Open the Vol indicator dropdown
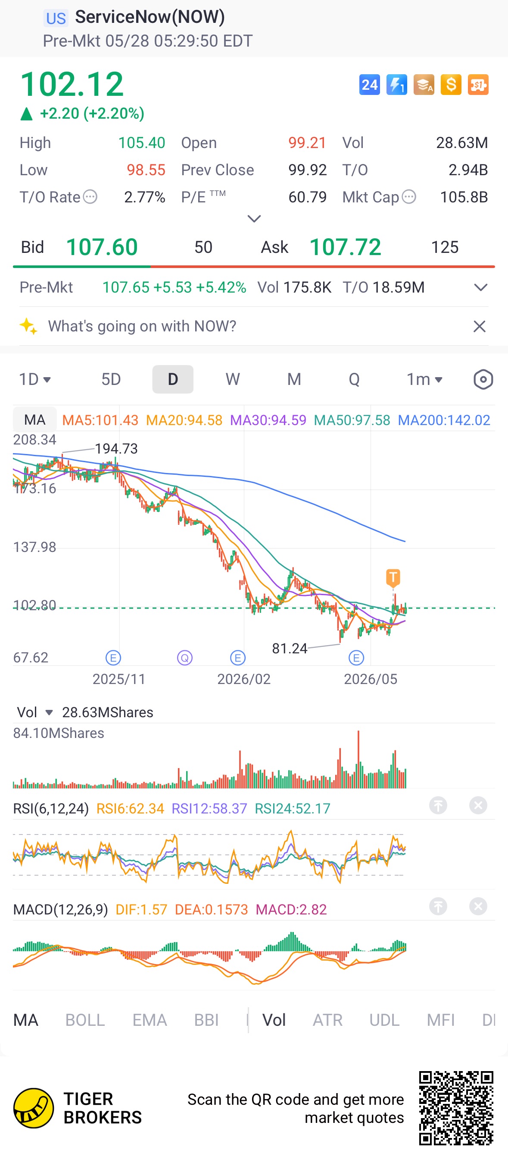 (x=35, y=712)
